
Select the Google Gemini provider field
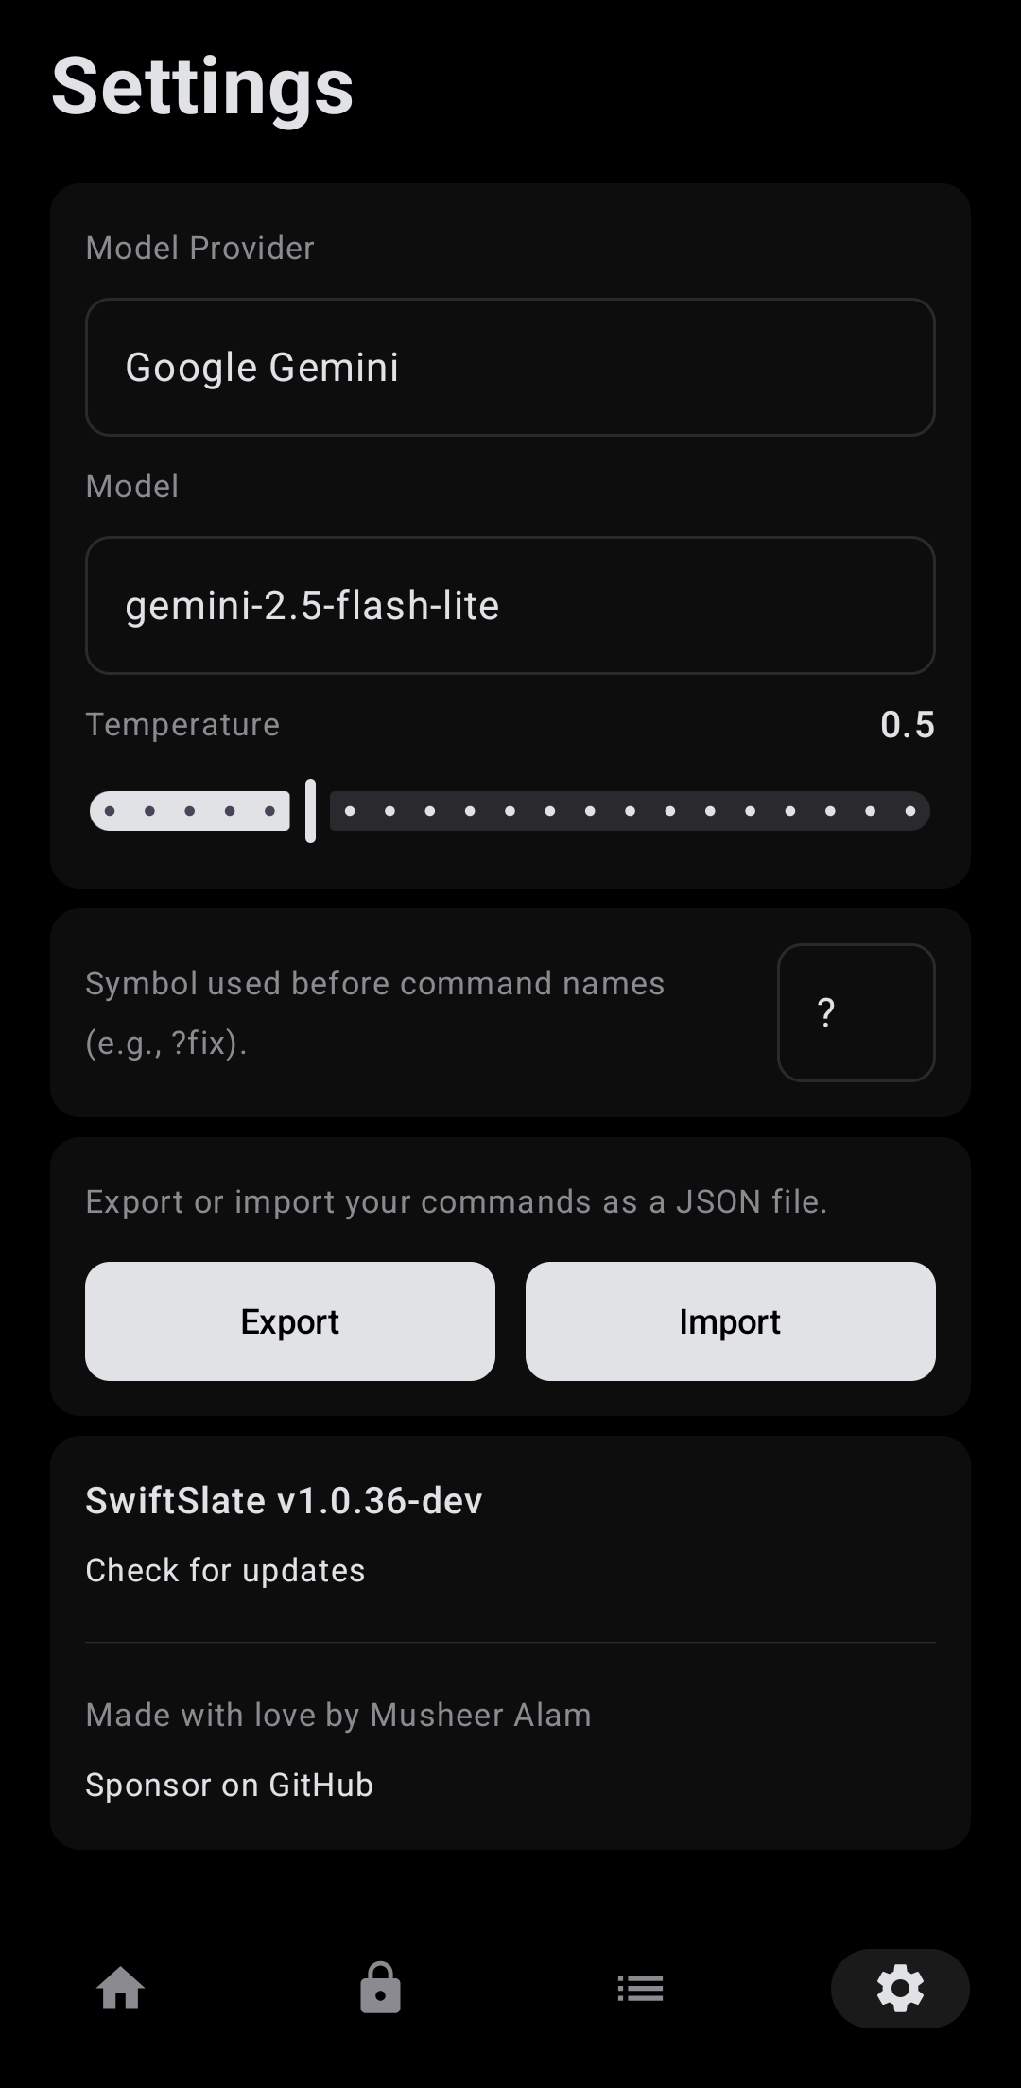point(510,367)
